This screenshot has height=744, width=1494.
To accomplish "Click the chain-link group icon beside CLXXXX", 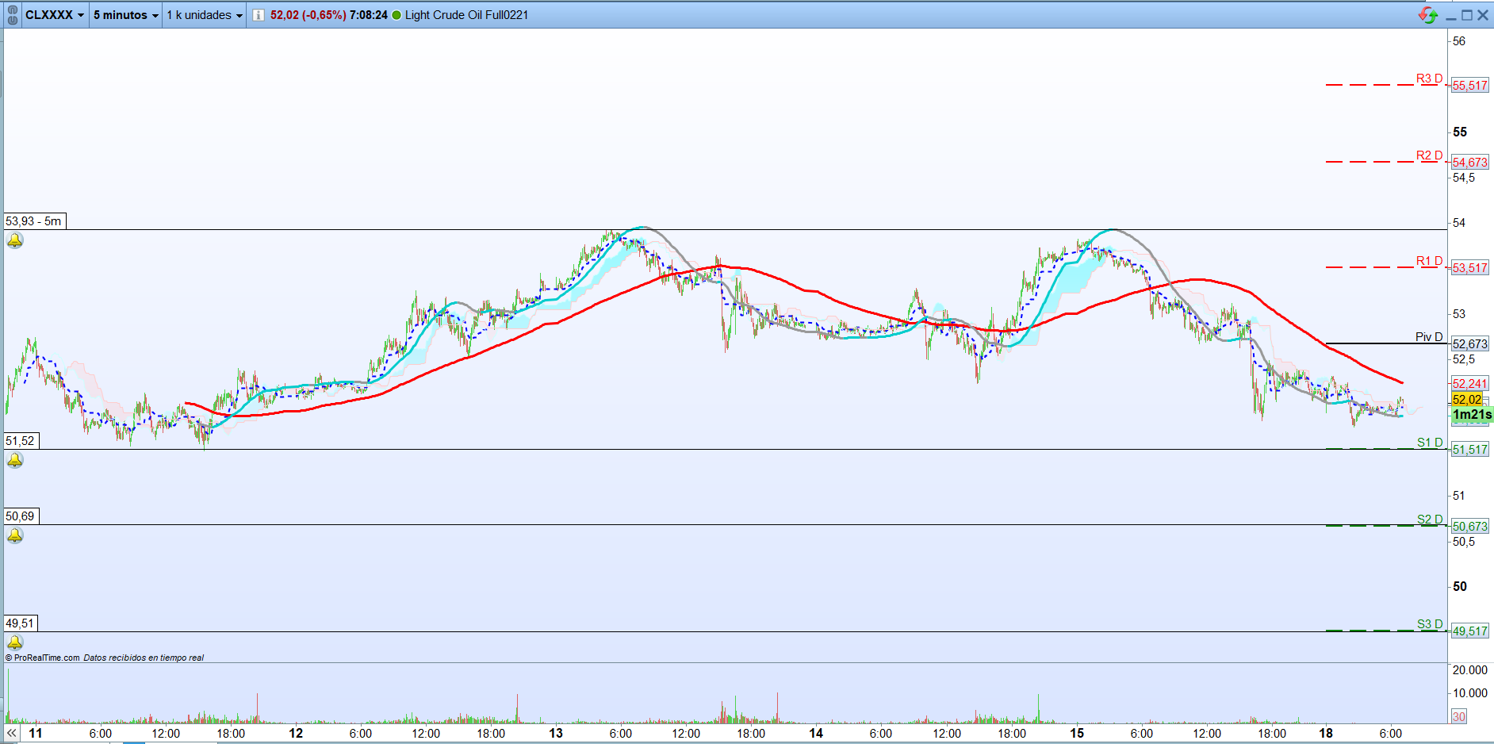I will click(x=13, y=15).
